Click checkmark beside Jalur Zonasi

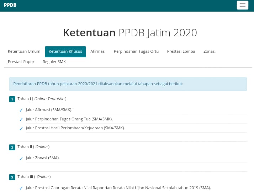point(21,159)
